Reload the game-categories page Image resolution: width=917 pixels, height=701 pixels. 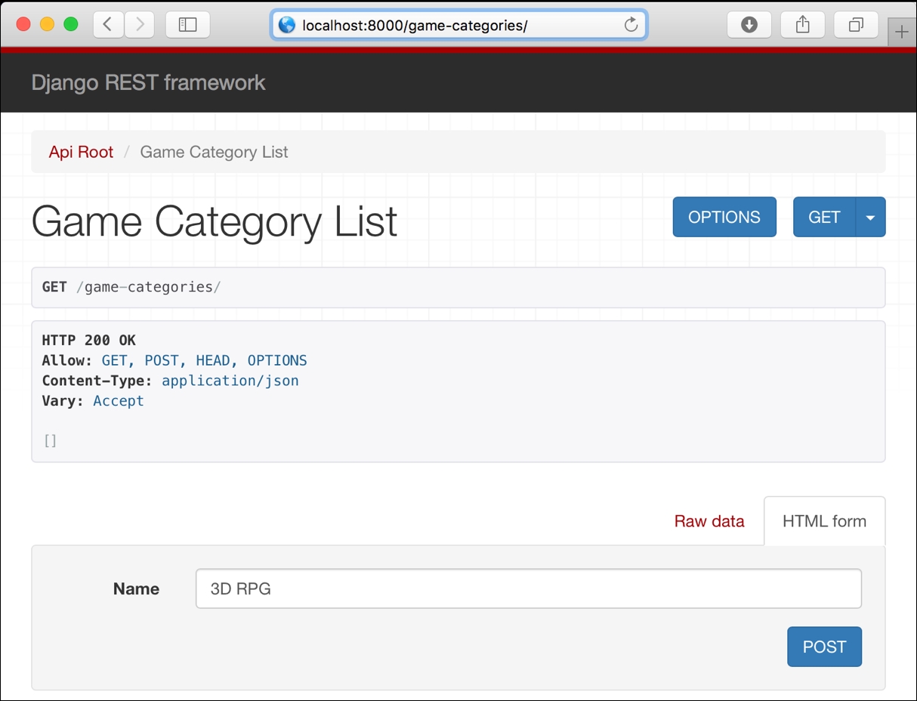[631, 25]
